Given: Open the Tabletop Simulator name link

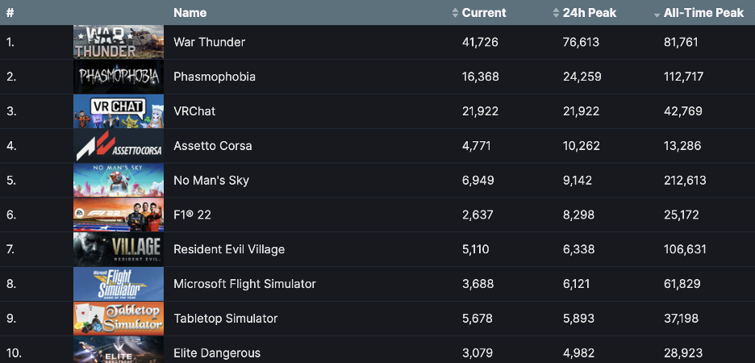Looking at the screenshot, I should pyautogui.click(x=226, y=319).
